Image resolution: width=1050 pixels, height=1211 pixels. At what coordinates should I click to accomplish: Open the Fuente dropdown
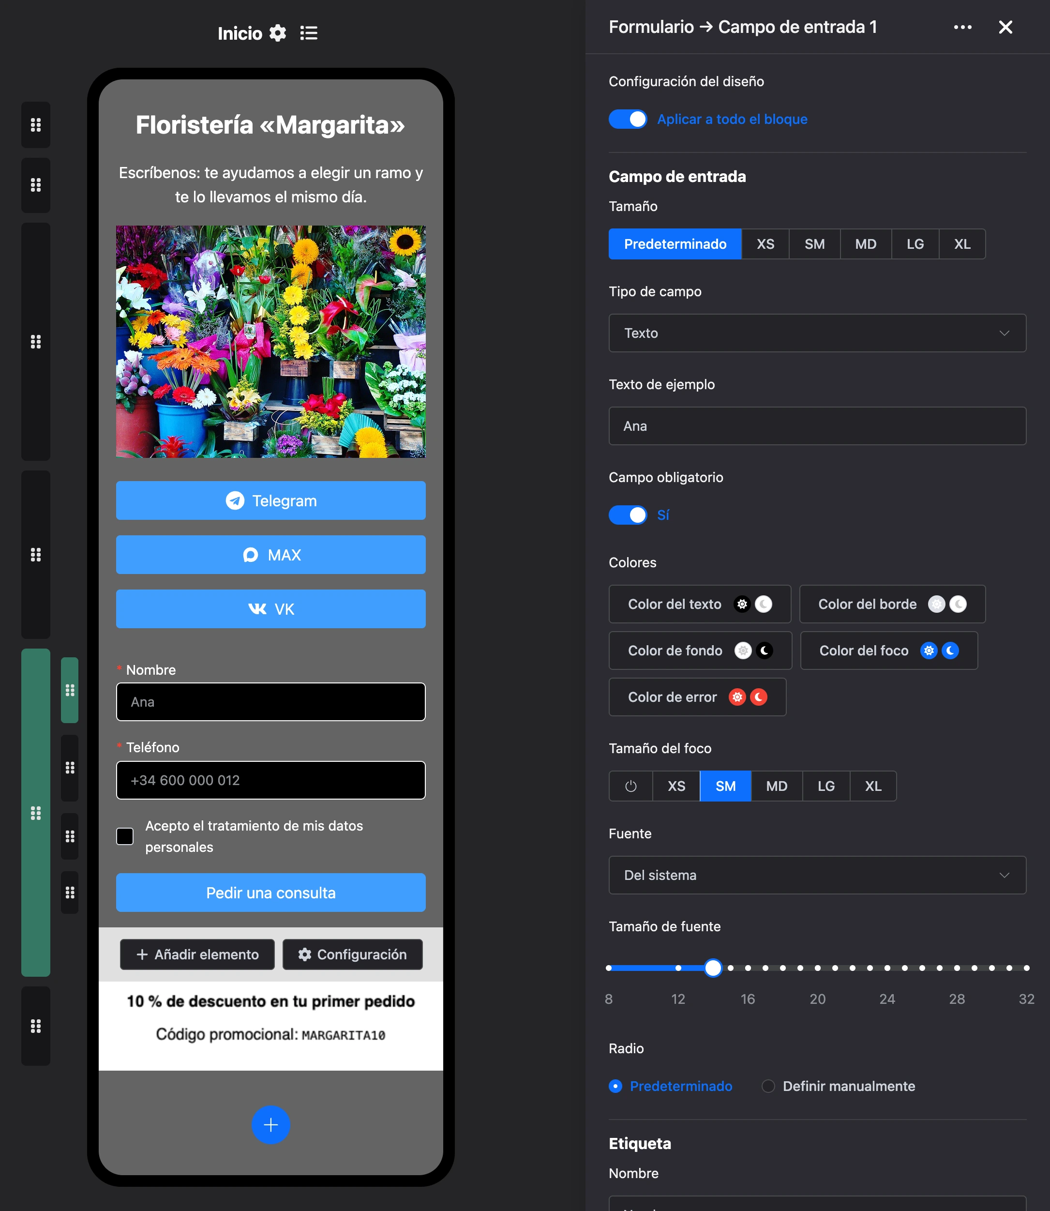pyautogui.click(x=817, y=875)
